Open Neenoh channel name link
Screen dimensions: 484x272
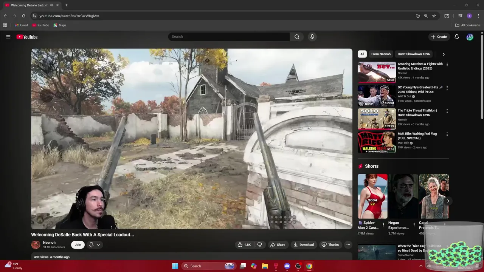(x=49, y=243)
